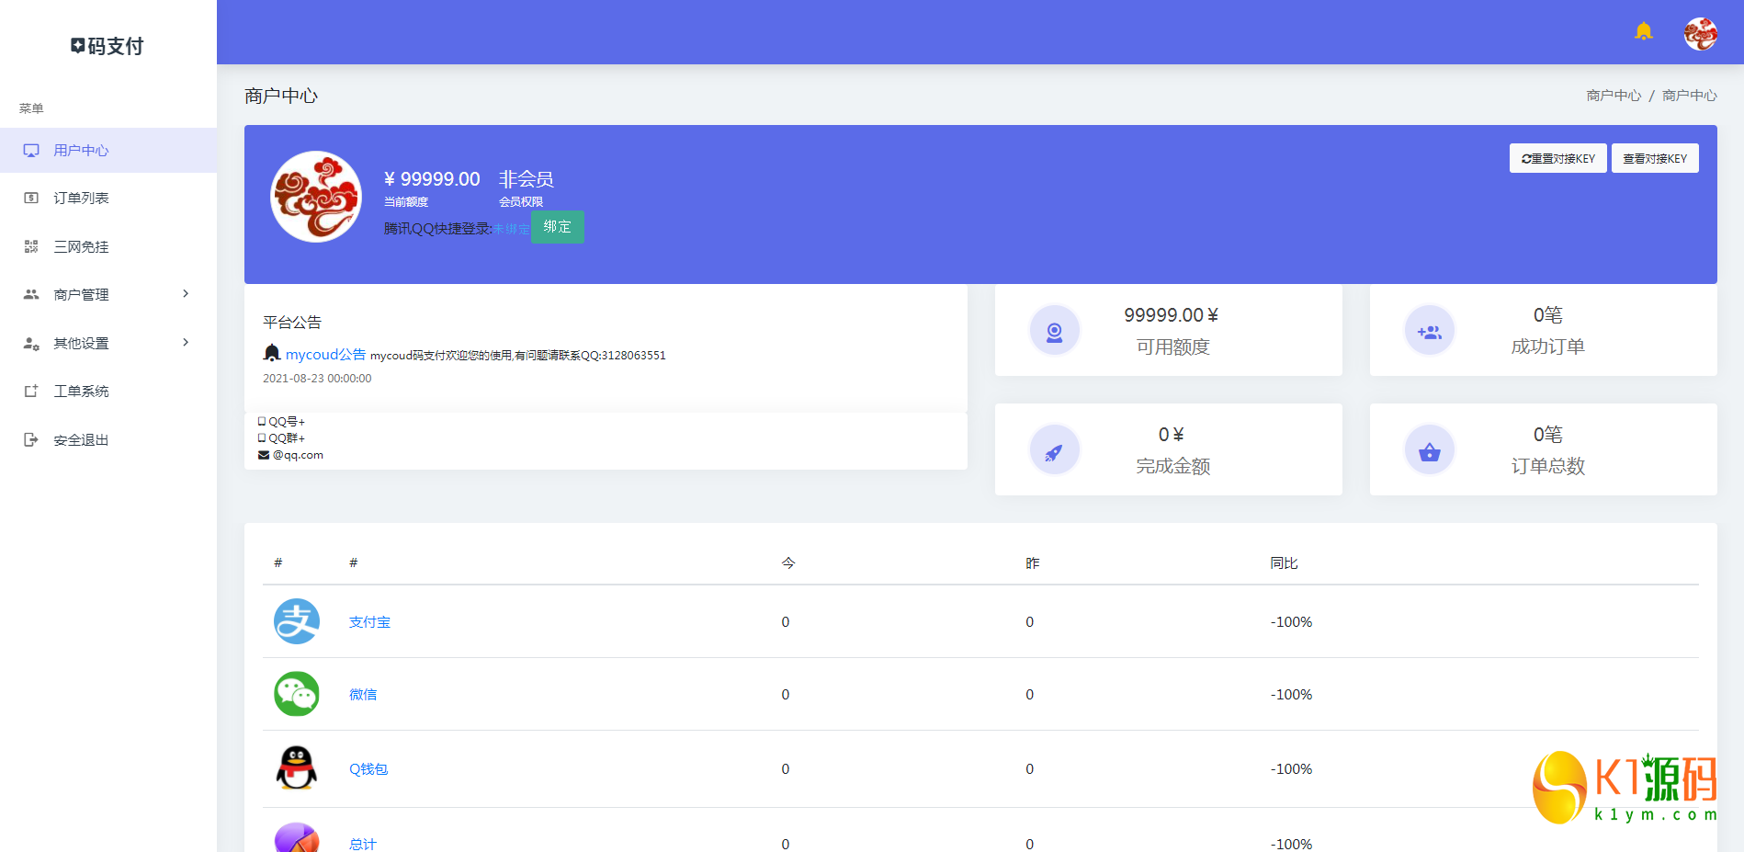Click the QQ penguin icon
The image size is (1744, 852).
296,768
